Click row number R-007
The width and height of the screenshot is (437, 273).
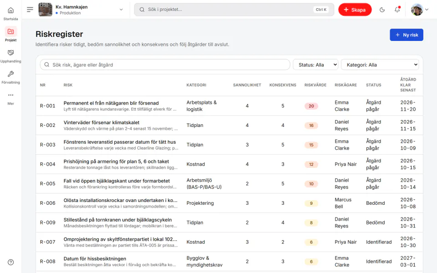click(x=48, y=243)
